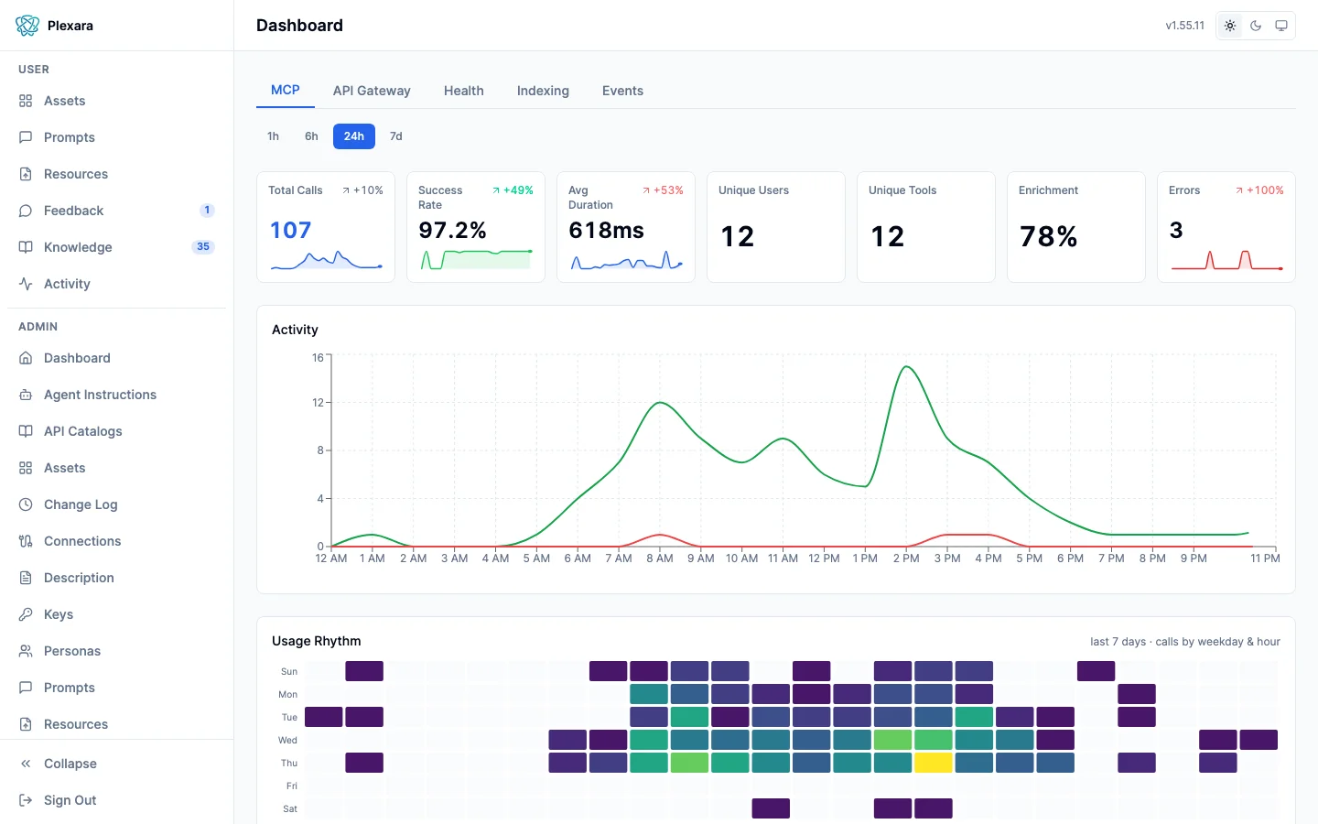Image resolution: width=1318 pixels, height=824 pixels.
Task: Select the 24h time range
Action: pos(354,136)
